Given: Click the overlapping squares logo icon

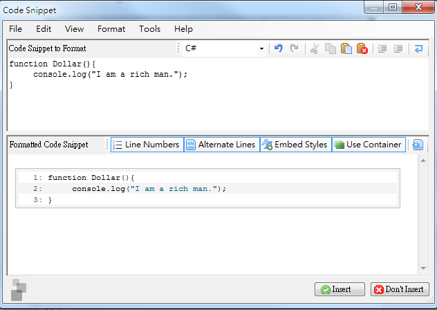Looking at the screenshot, I should click(19, 290).
